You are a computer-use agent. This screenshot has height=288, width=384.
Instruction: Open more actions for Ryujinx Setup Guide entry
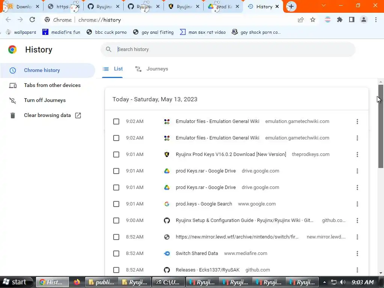(x=357, y=220)
